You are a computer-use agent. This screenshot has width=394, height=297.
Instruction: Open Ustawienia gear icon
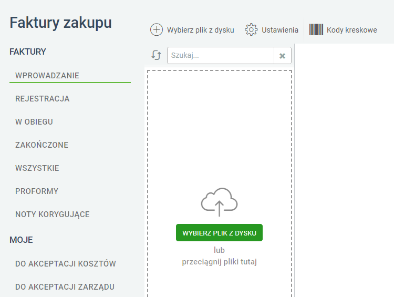pos(251,29)
